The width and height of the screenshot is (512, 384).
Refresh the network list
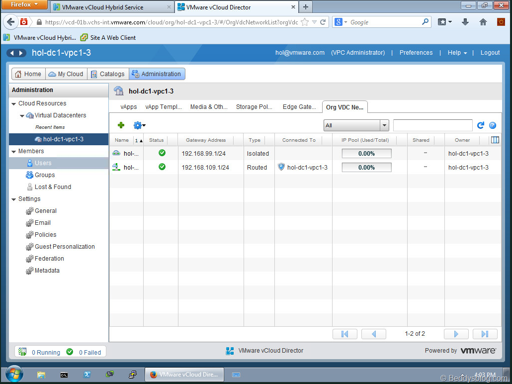[480, 125]
